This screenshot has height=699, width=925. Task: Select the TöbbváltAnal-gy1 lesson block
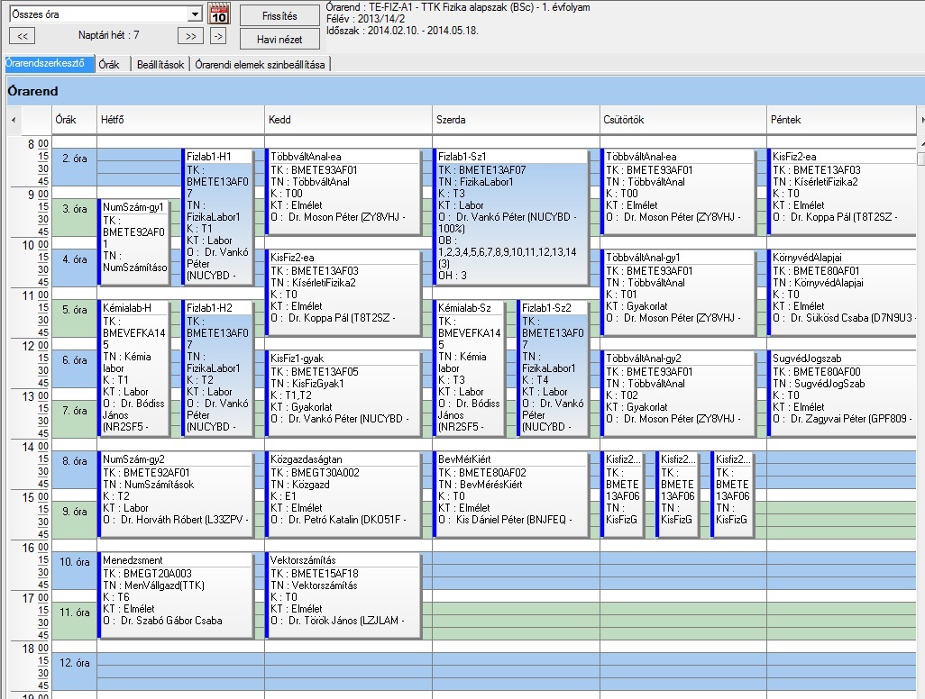tap(678, 293)
